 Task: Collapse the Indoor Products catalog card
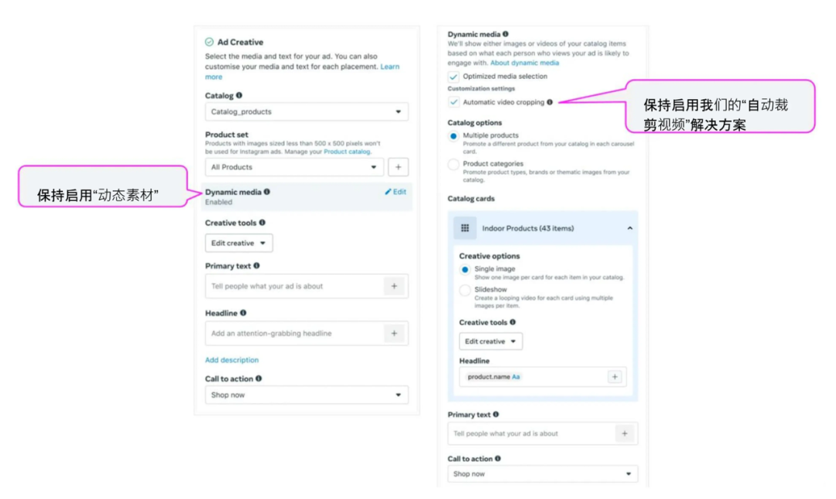click(x=629, y=228)
